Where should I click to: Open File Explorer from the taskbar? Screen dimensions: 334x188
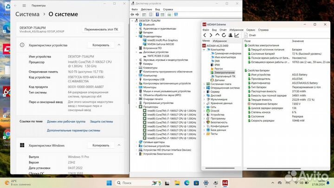177,183
